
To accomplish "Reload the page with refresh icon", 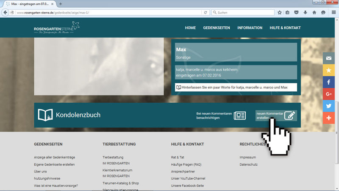I will tap(206, 13).
